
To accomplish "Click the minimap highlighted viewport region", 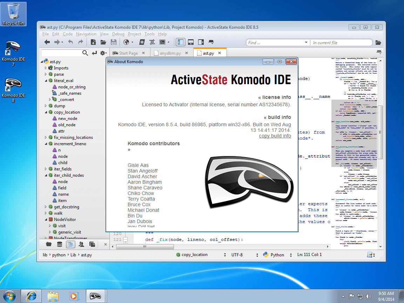I will pos(354,133).
